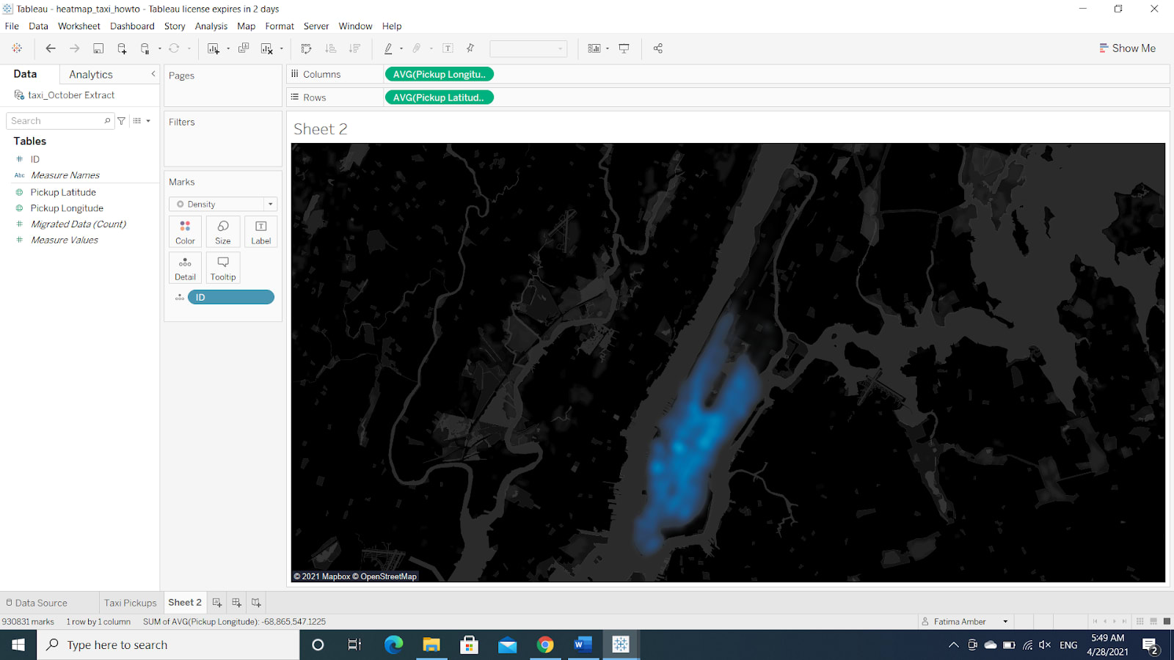The height and width of the screenshot is (660, 1174).
Task: Open the Tooltip card in Marks
Action: pyautogui.click(x=223, y=268)
